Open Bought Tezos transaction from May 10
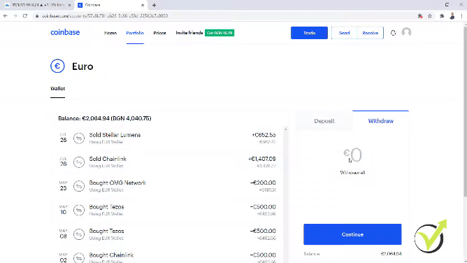Screen dimensions: 467x263 coord(167,210)
